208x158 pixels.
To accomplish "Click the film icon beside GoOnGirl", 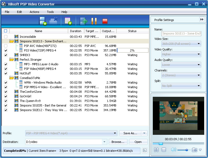I will point(16,96).
